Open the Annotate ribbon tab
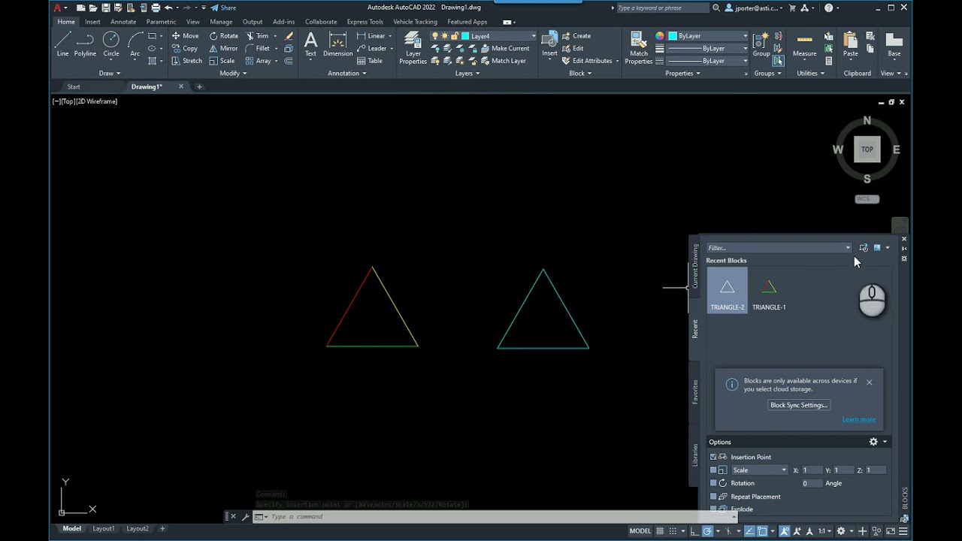This screenshot has width=962, height=541. (x=123, y=22)
